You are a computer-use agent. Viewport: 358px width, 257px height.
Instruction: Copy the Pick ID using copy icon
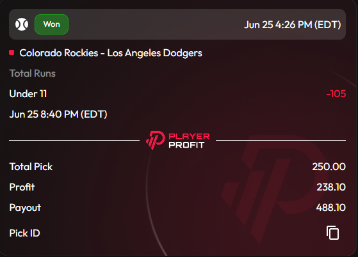click(x=332, y=233)
